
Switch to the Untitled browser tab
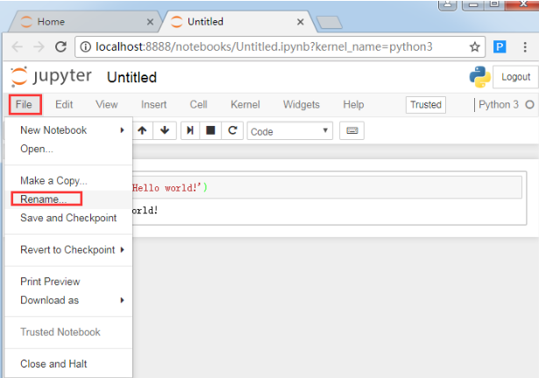click(x=238, y=22)
